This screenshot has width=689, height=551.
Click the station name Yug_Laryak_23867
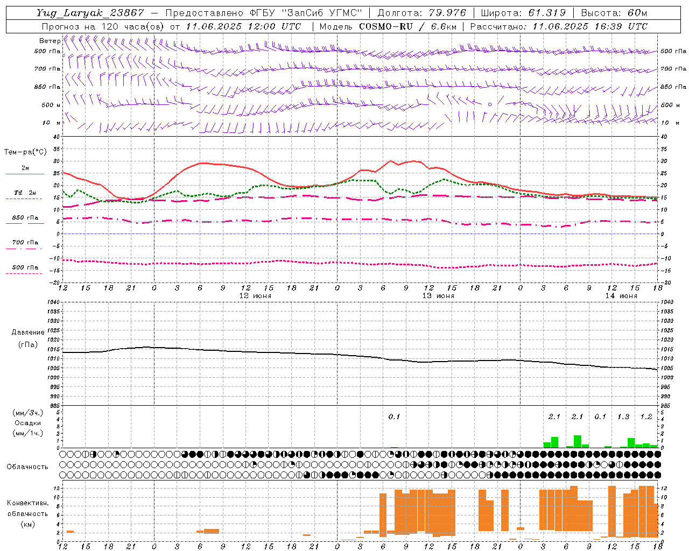click(90, 13)
